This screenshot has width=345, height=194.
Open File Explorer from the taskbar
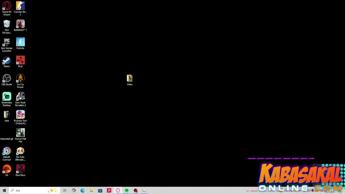91,190
